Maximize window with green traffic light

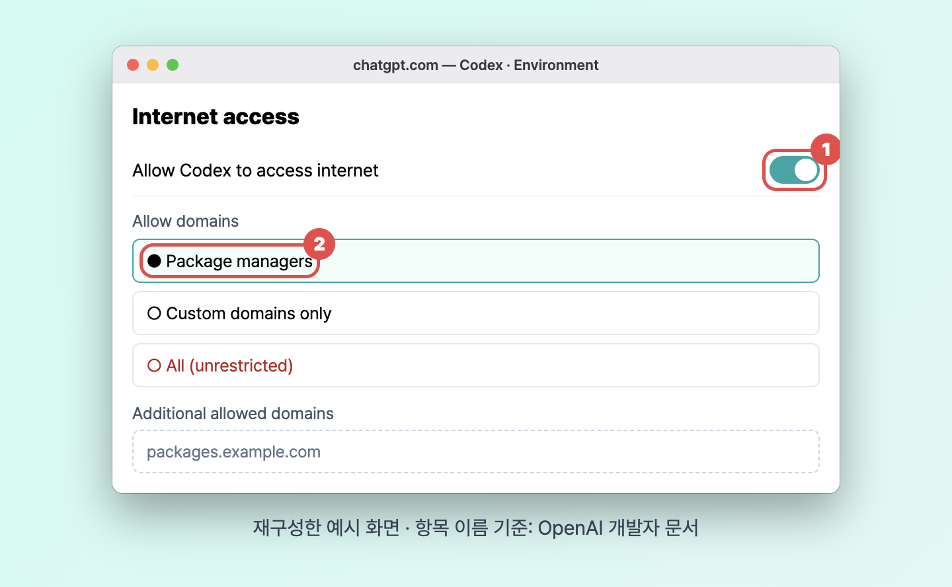(x=173, y=65)
